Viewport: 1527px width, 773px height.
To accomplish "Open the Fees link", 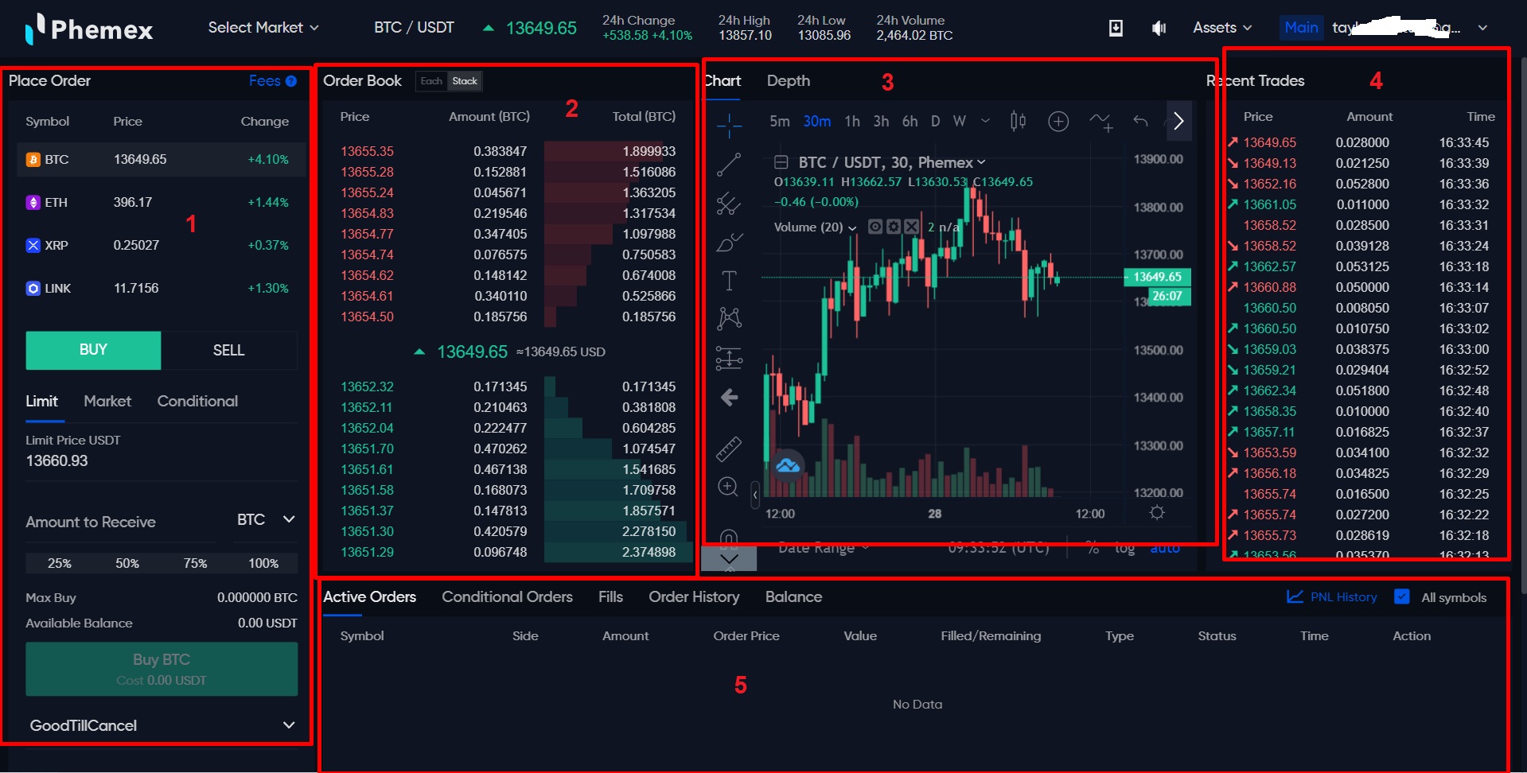I will (264, 80).
